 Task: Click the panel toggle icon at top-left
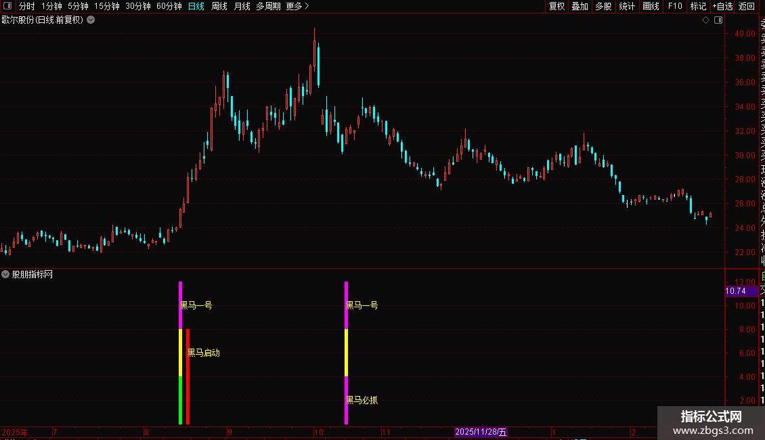7,6
